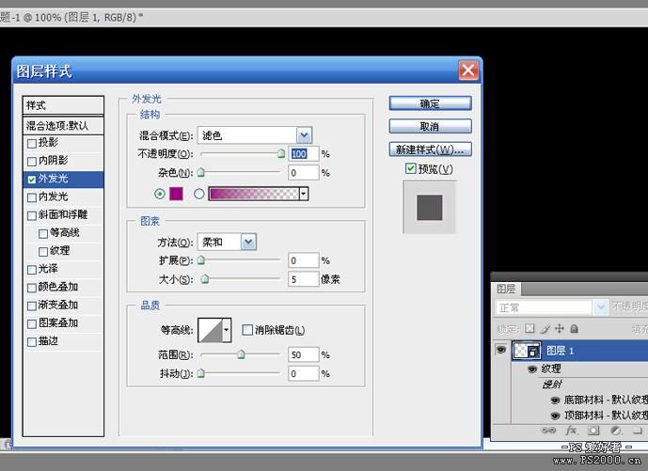Enable the 描边 checkbox
This screenshot has height=471, width=648.
[x=31, y=342]
